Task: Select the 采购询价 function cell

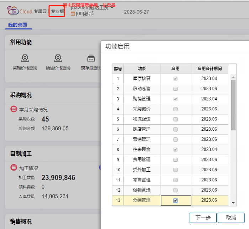Action: pos(142,109)
